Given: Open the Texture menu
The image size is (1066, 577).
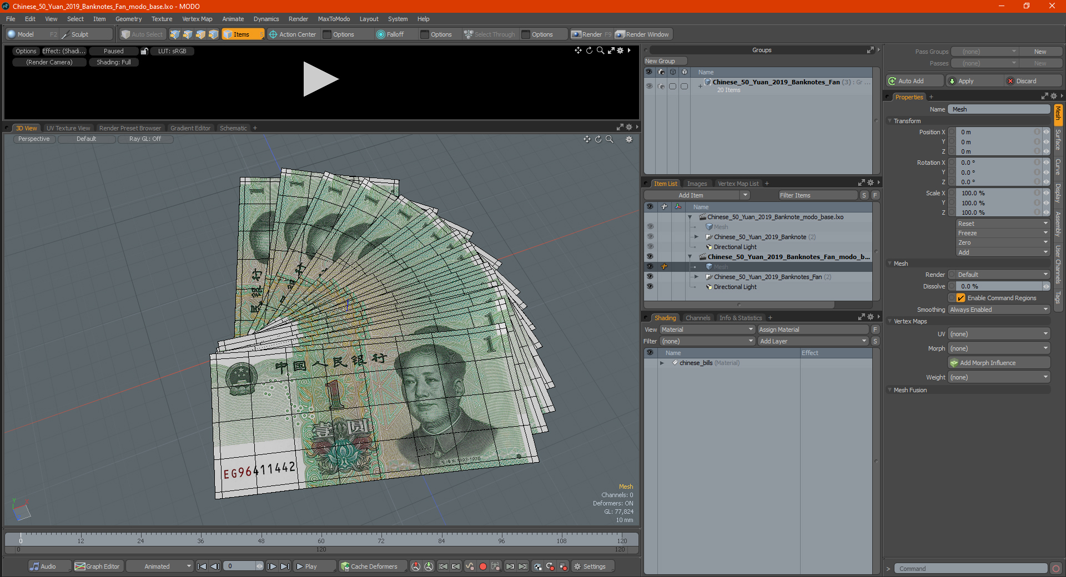Looking at the screenshot, I should [x=162, y=19].
